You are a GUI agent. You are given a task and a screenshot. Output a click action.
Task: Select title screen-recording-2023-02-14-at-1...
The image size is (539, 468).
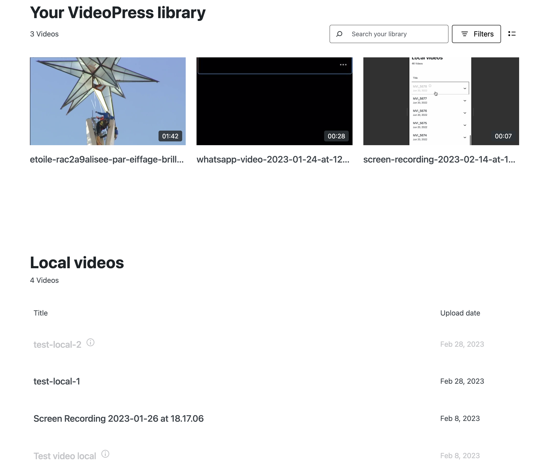coord(439,159)
